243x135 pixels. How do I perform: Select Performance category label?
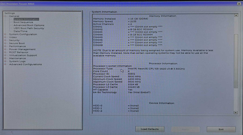click(x=18, y=47)
